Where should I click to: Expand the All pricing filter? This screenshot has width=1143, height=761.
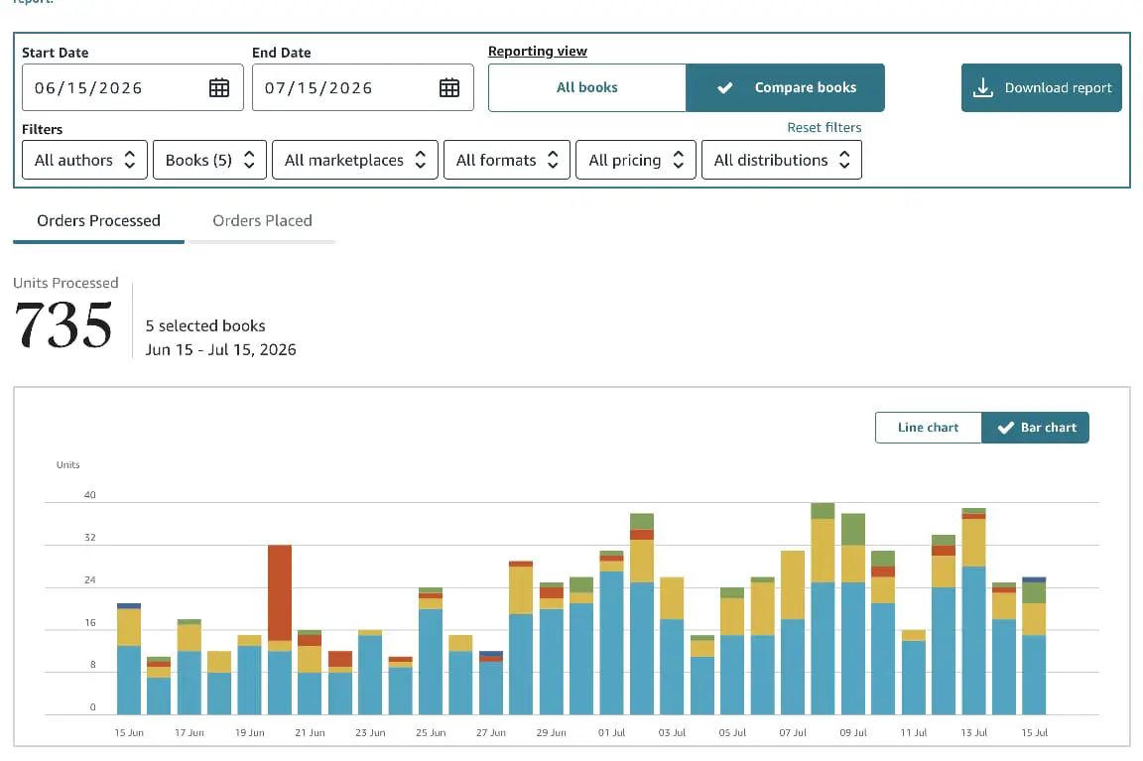pos(636,160)
